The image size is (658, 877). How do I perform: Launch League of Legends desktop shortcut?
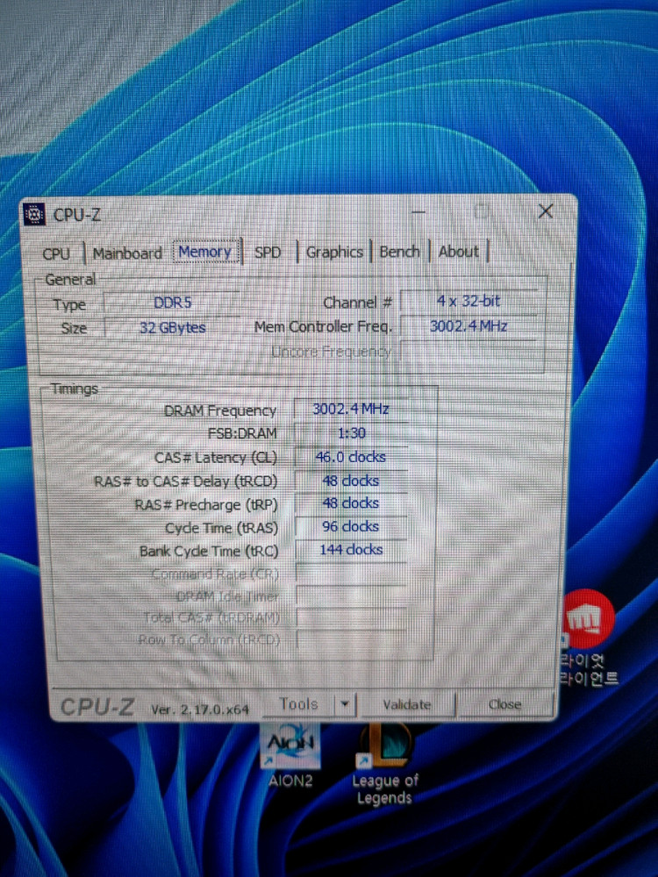[x=385, y=765]
